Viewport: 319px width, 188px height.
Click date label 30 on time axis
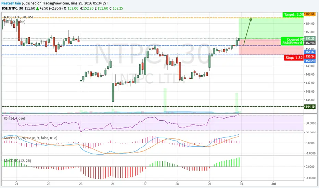point(242,184)
